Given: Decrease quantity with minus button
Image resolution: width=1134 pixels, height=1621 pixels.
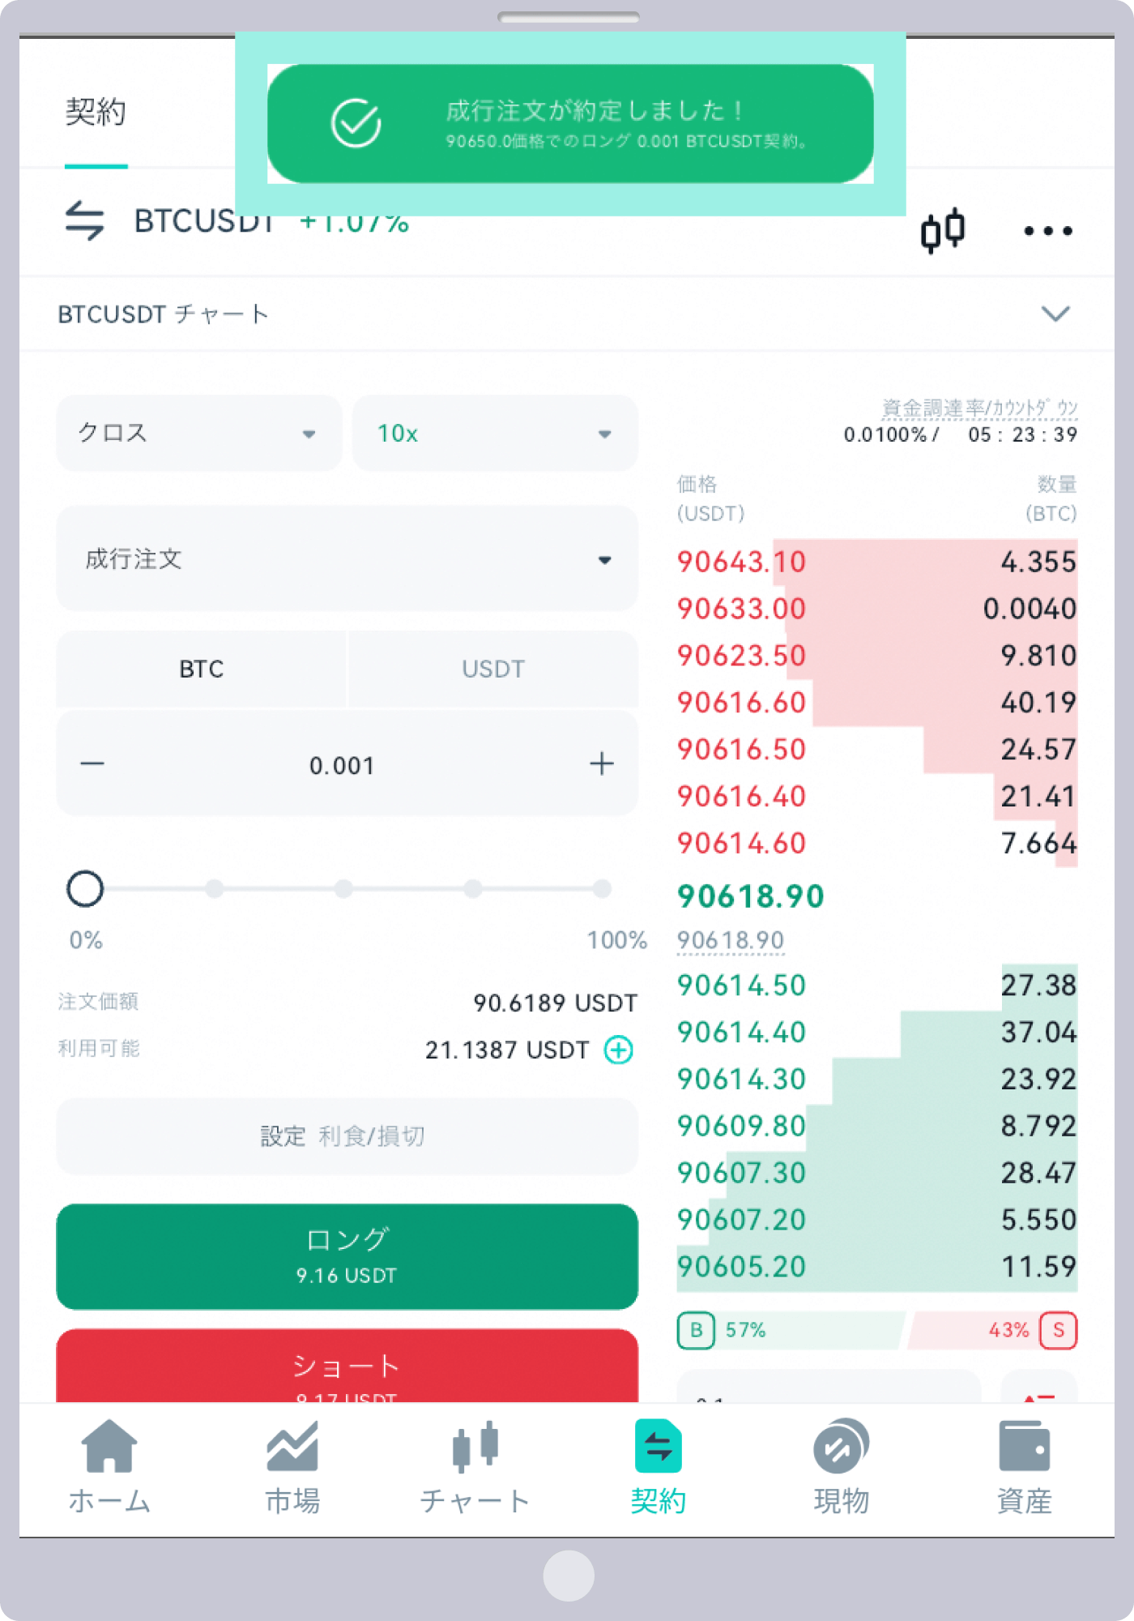Looking at the screenshot, I should (x=92, y=763).
